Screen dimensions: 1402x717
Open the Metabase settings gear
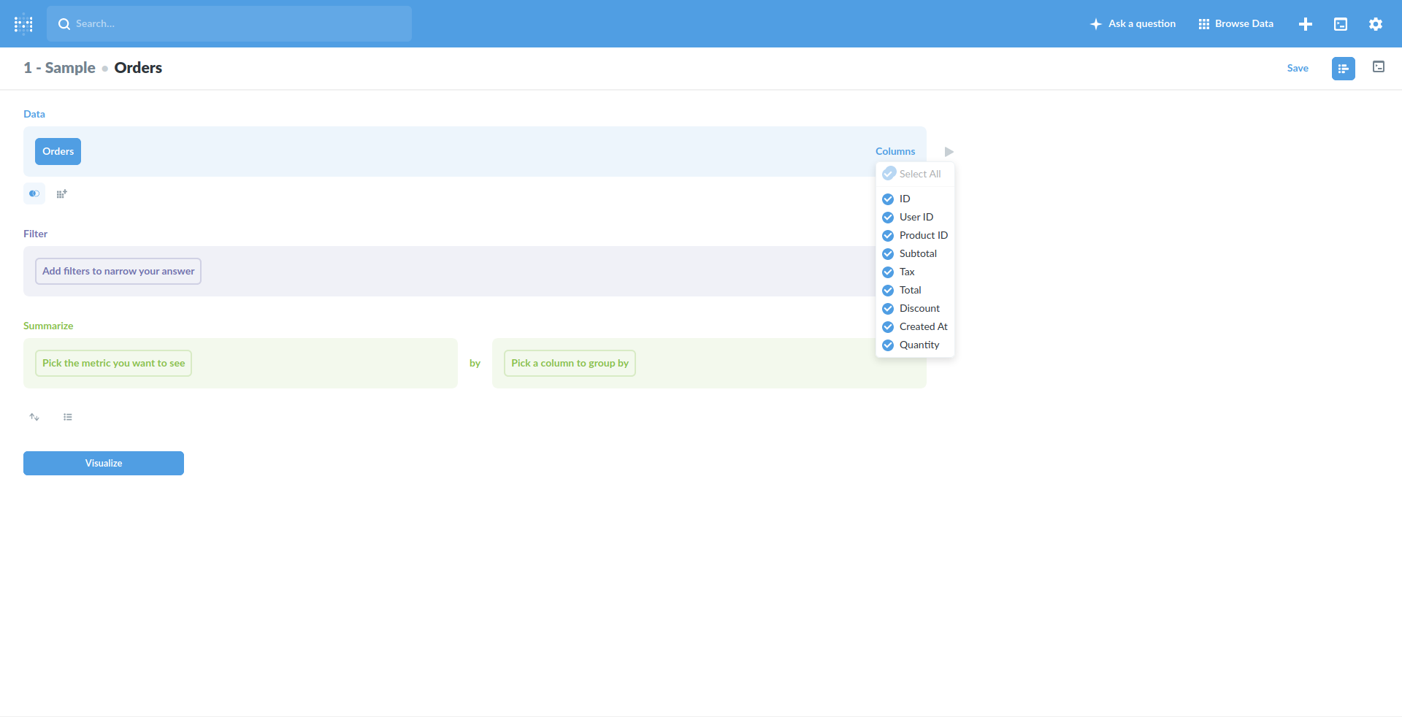[x=1376, y=23]
